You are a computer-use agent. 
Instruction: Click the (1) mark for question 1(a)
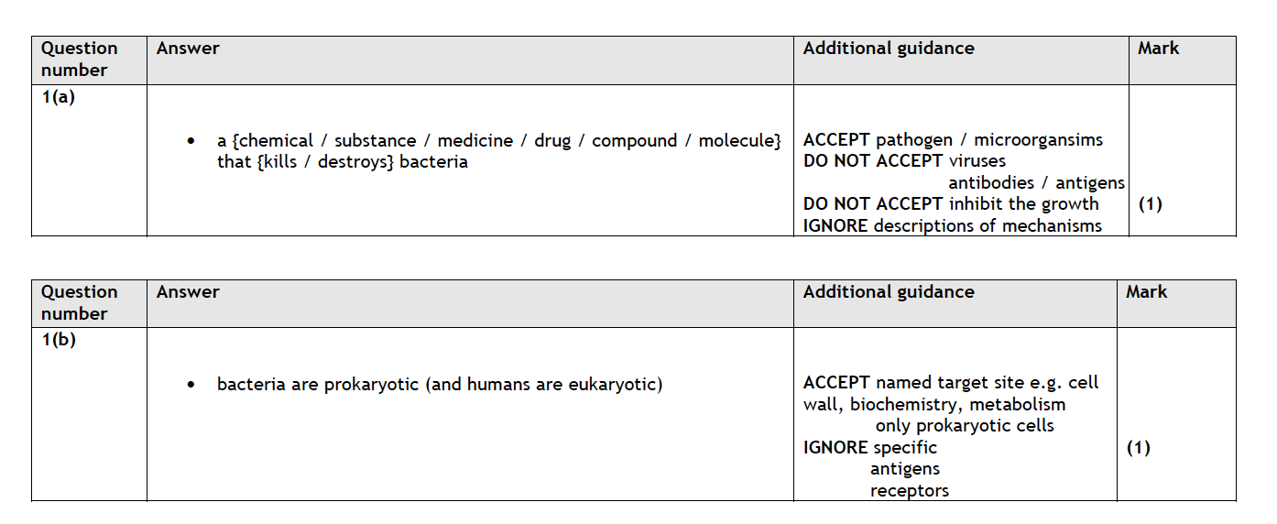(x=1150, y=204)
